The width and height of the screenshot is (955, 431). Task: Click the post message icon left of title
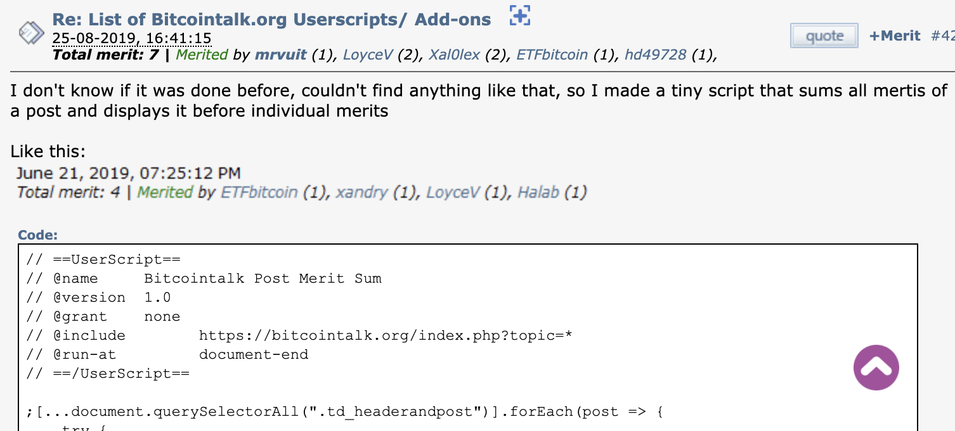point(31,32)
